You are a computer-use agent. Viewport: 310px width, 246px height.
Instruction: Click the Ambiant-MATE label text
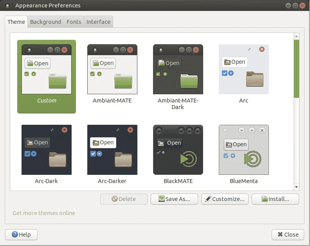pyautogui.click(x=112, y=101)
